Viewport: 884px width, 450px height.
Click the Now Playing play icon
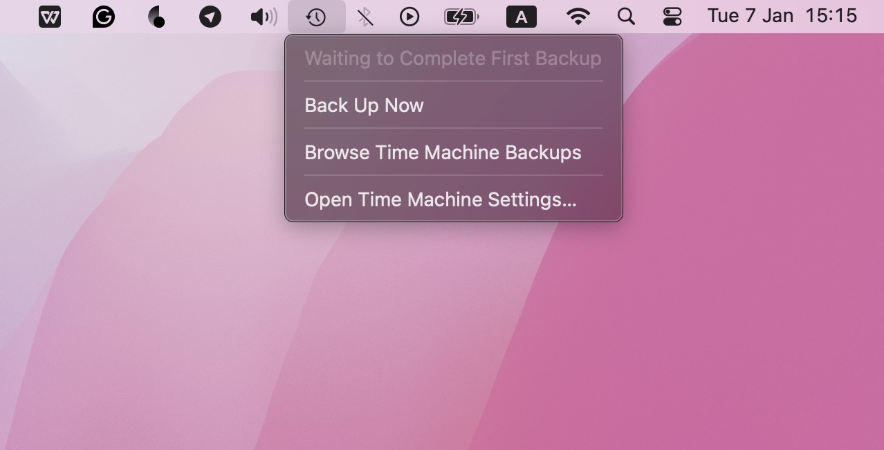pyautogui.click(x=409, y=17)
